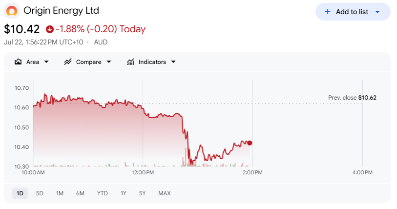The width and height of the screenshot is (397, 209).
Task: Click the red current price dot on chart
Action: click(x=250, y=143)
